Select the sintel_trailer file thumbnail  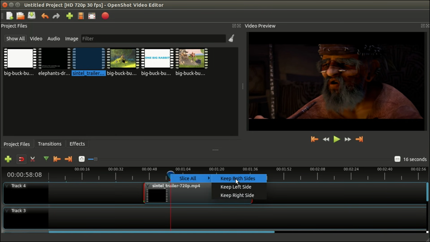[89, 58]
